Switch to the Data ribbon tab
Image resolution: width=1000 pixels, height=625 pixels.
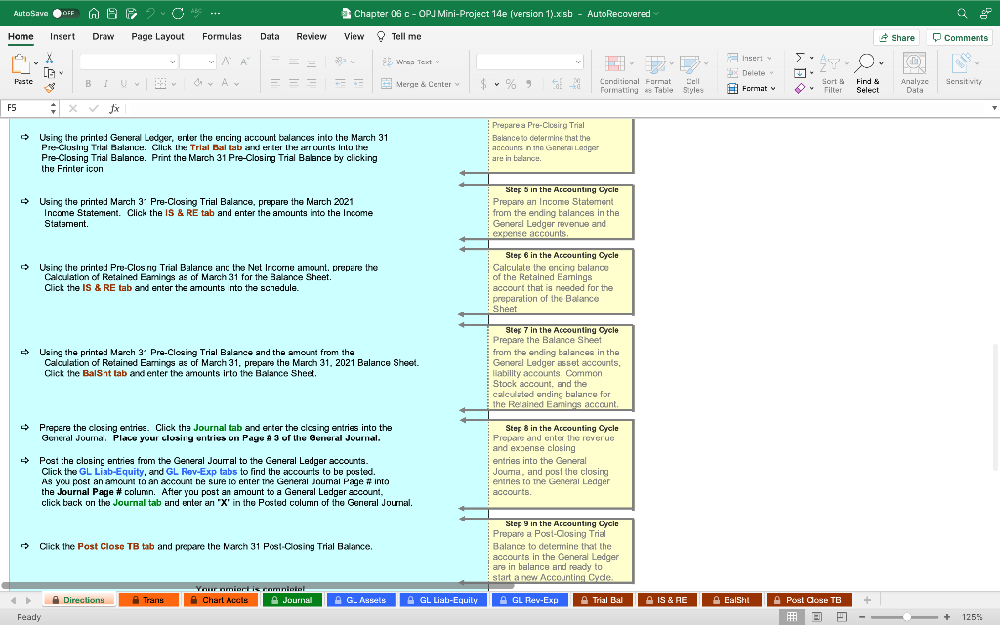coord(270,36)
